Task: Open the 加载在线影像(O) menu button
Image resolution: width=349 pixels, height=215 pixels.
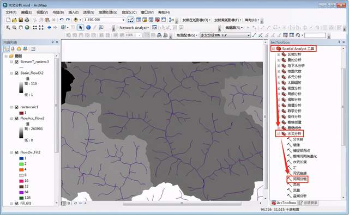Action: [x=196, y=20]
